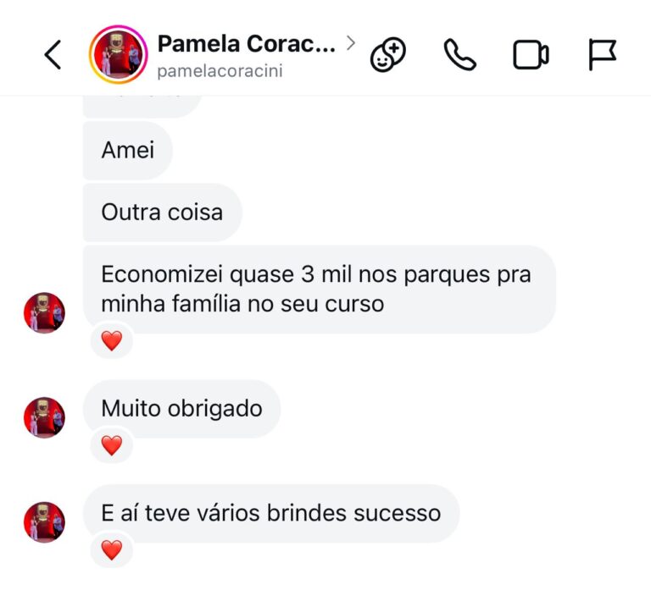This screenshot has height=601, width=651.
Task: Open the sticker and avatar icon in the header
Action: pyautogui.click(x=388, y=55)
